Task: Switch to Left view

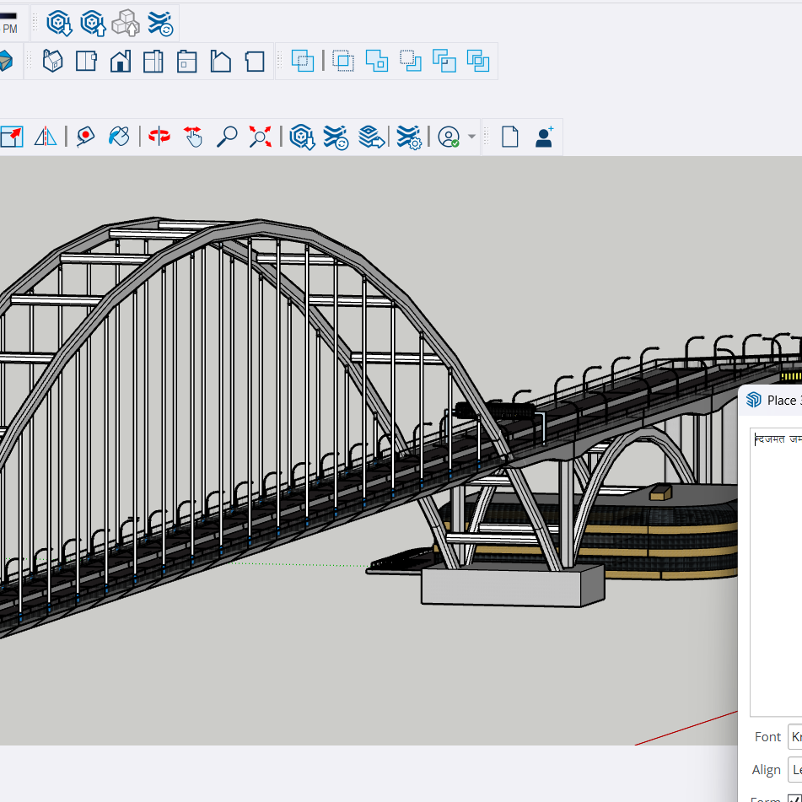Action: tap(220, 62)
